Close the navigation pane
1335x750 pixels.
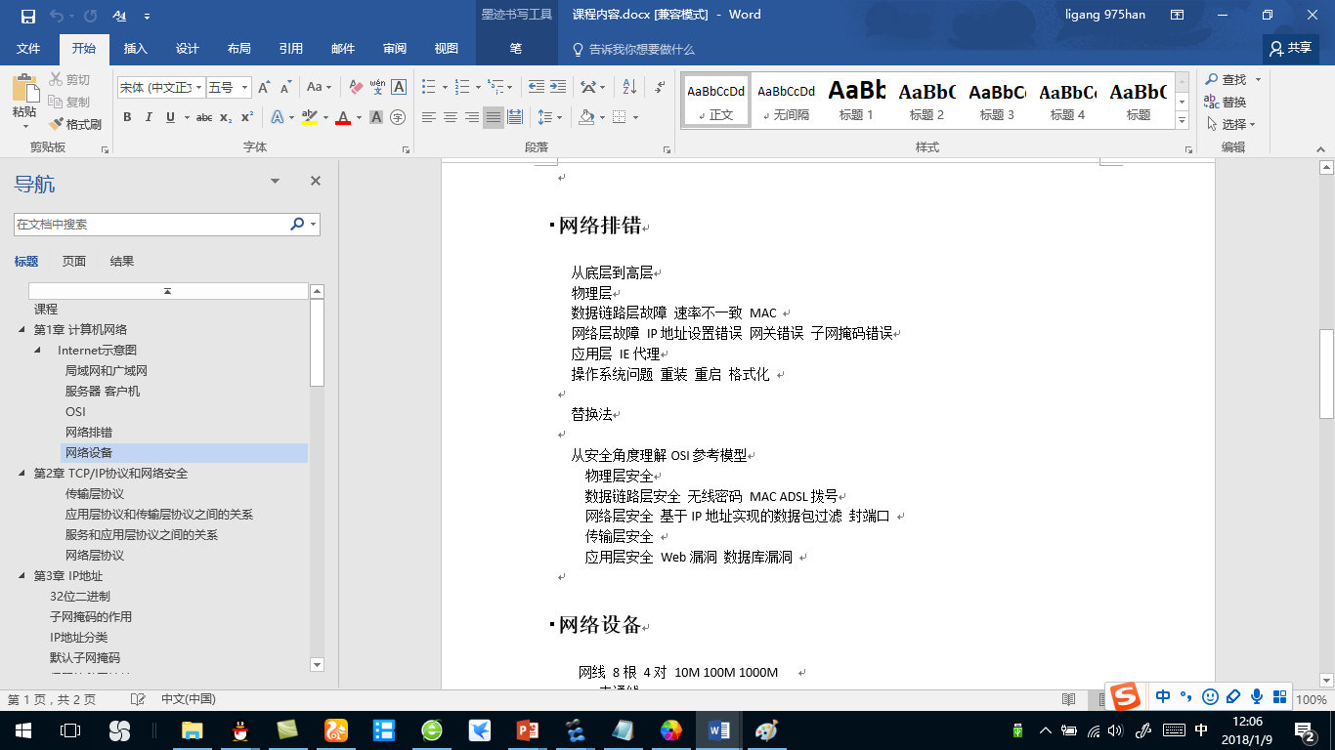tap(316, 181)
